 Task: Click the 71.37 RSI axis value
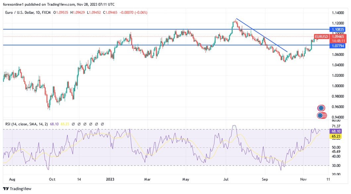pyautogui.click(x=336, y=126)
